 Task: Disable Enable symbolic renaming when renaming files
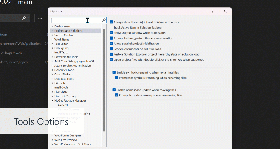pyautogui.click(x=114, y=72)
